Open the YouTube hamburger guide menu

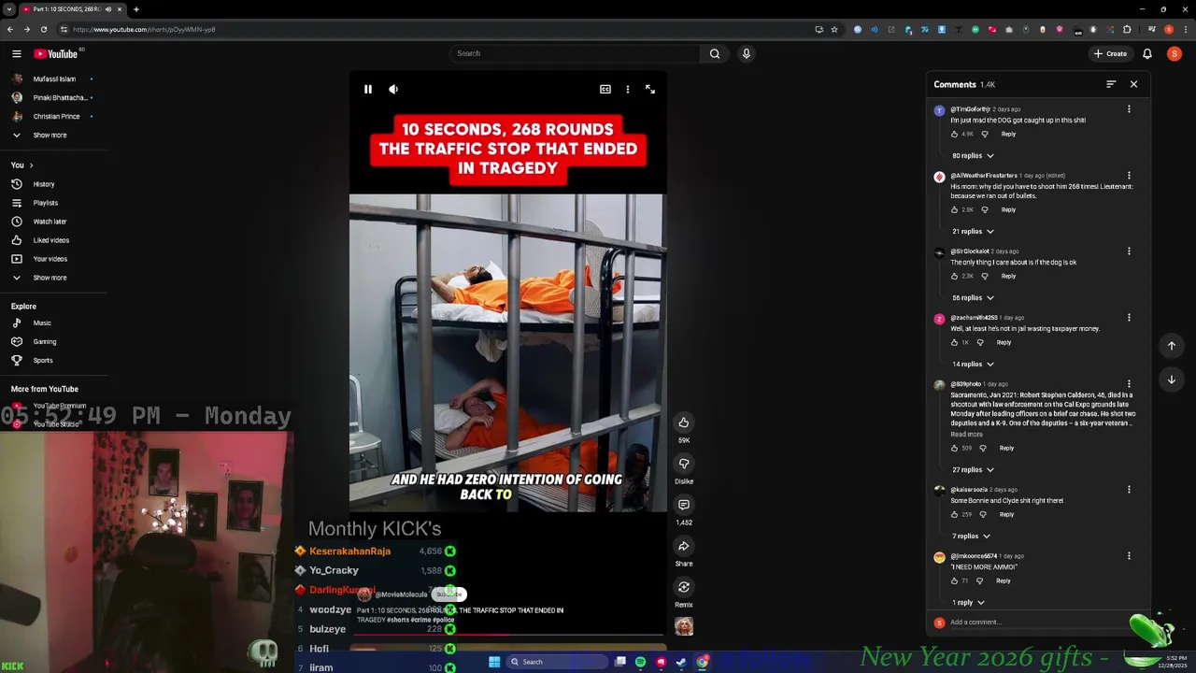coord(16,53)
